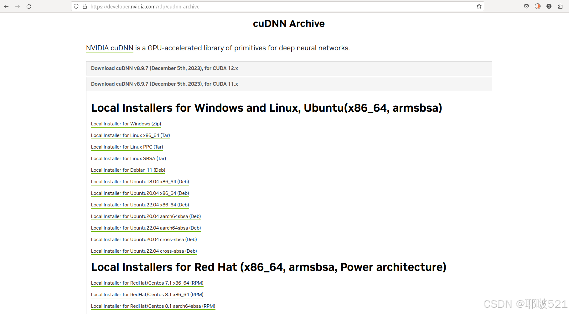Bookmark this page with the star icon
This screenshot has width=569, height=314.
pyautogui.click(x=479, y=6)
